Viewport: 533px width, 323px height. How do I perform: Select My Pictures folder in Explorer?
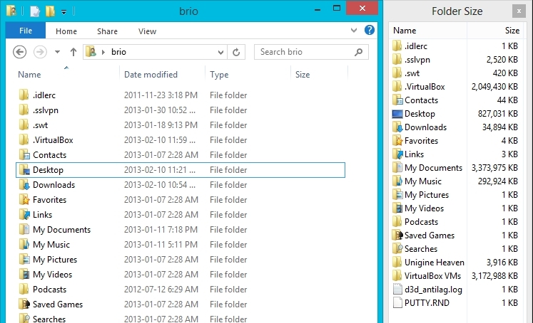181,259
